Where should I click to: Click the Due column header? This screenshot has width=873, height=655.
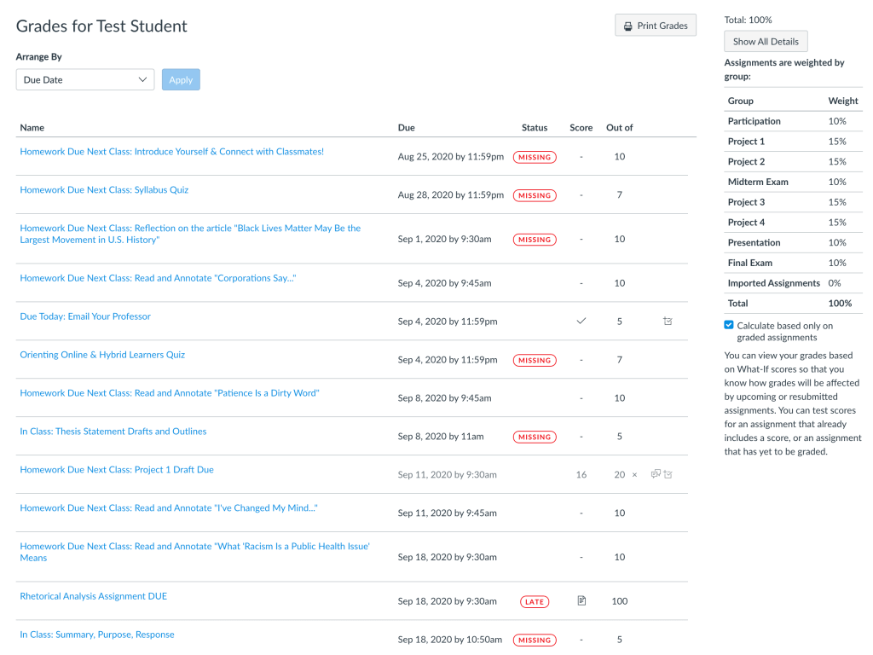[407, 128]
